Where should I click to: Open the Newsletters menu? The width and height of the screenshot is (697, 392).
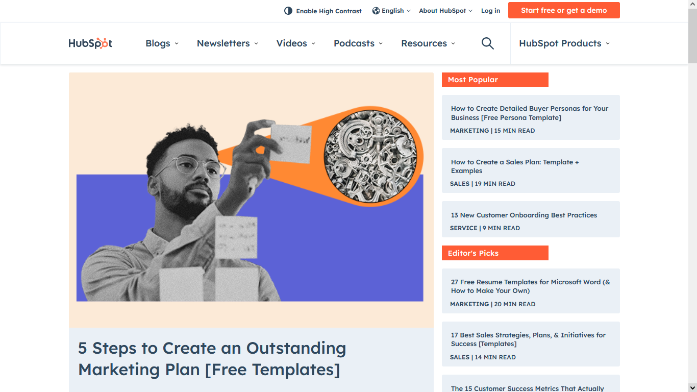point(228,43)
